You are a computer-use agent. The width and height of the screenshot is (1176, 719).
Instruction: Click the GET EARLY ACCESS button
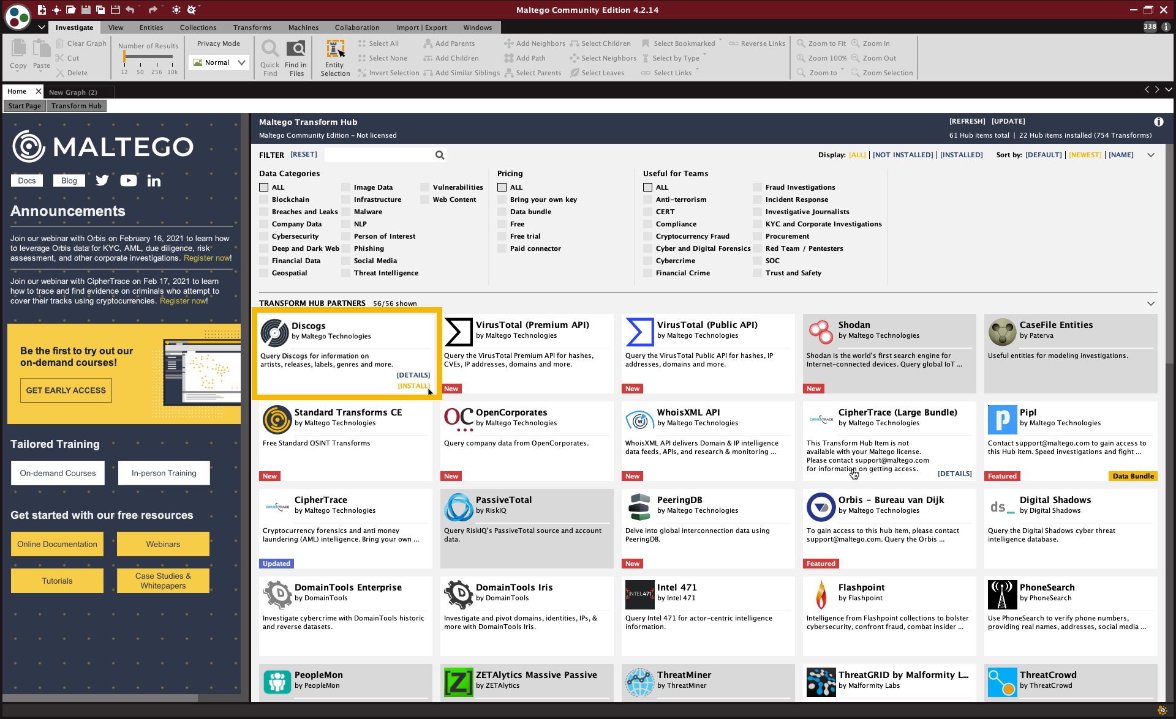coord(66,390)
